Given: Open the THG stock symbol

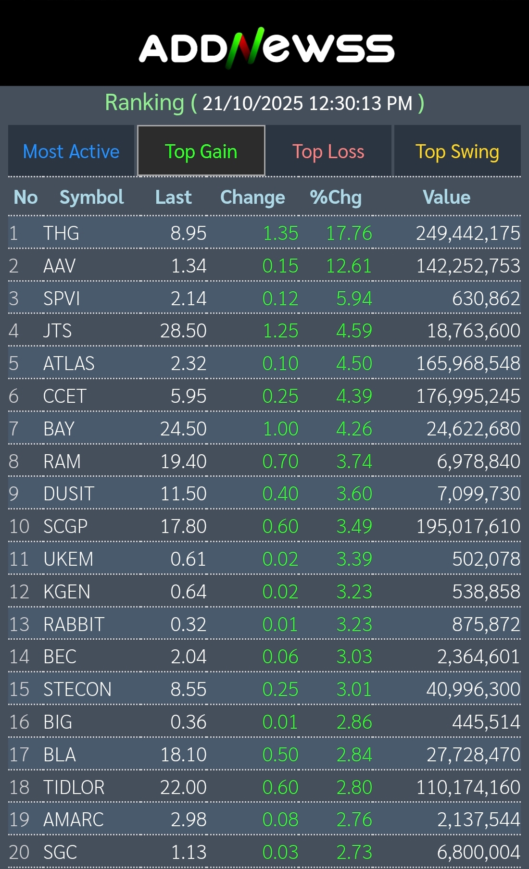Looking at the screenshot, I should tap(61, 233).
